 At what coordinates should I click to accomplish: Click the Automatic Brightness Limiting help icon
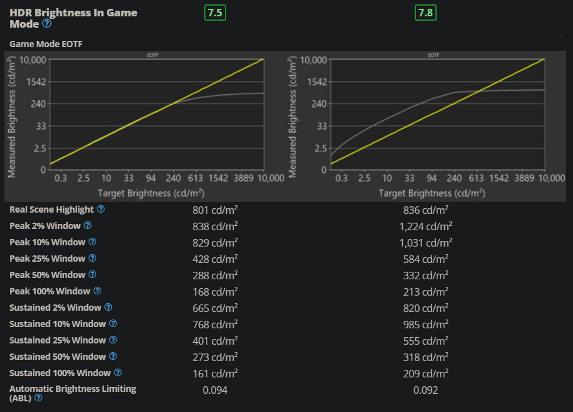[x=38, y=398]
